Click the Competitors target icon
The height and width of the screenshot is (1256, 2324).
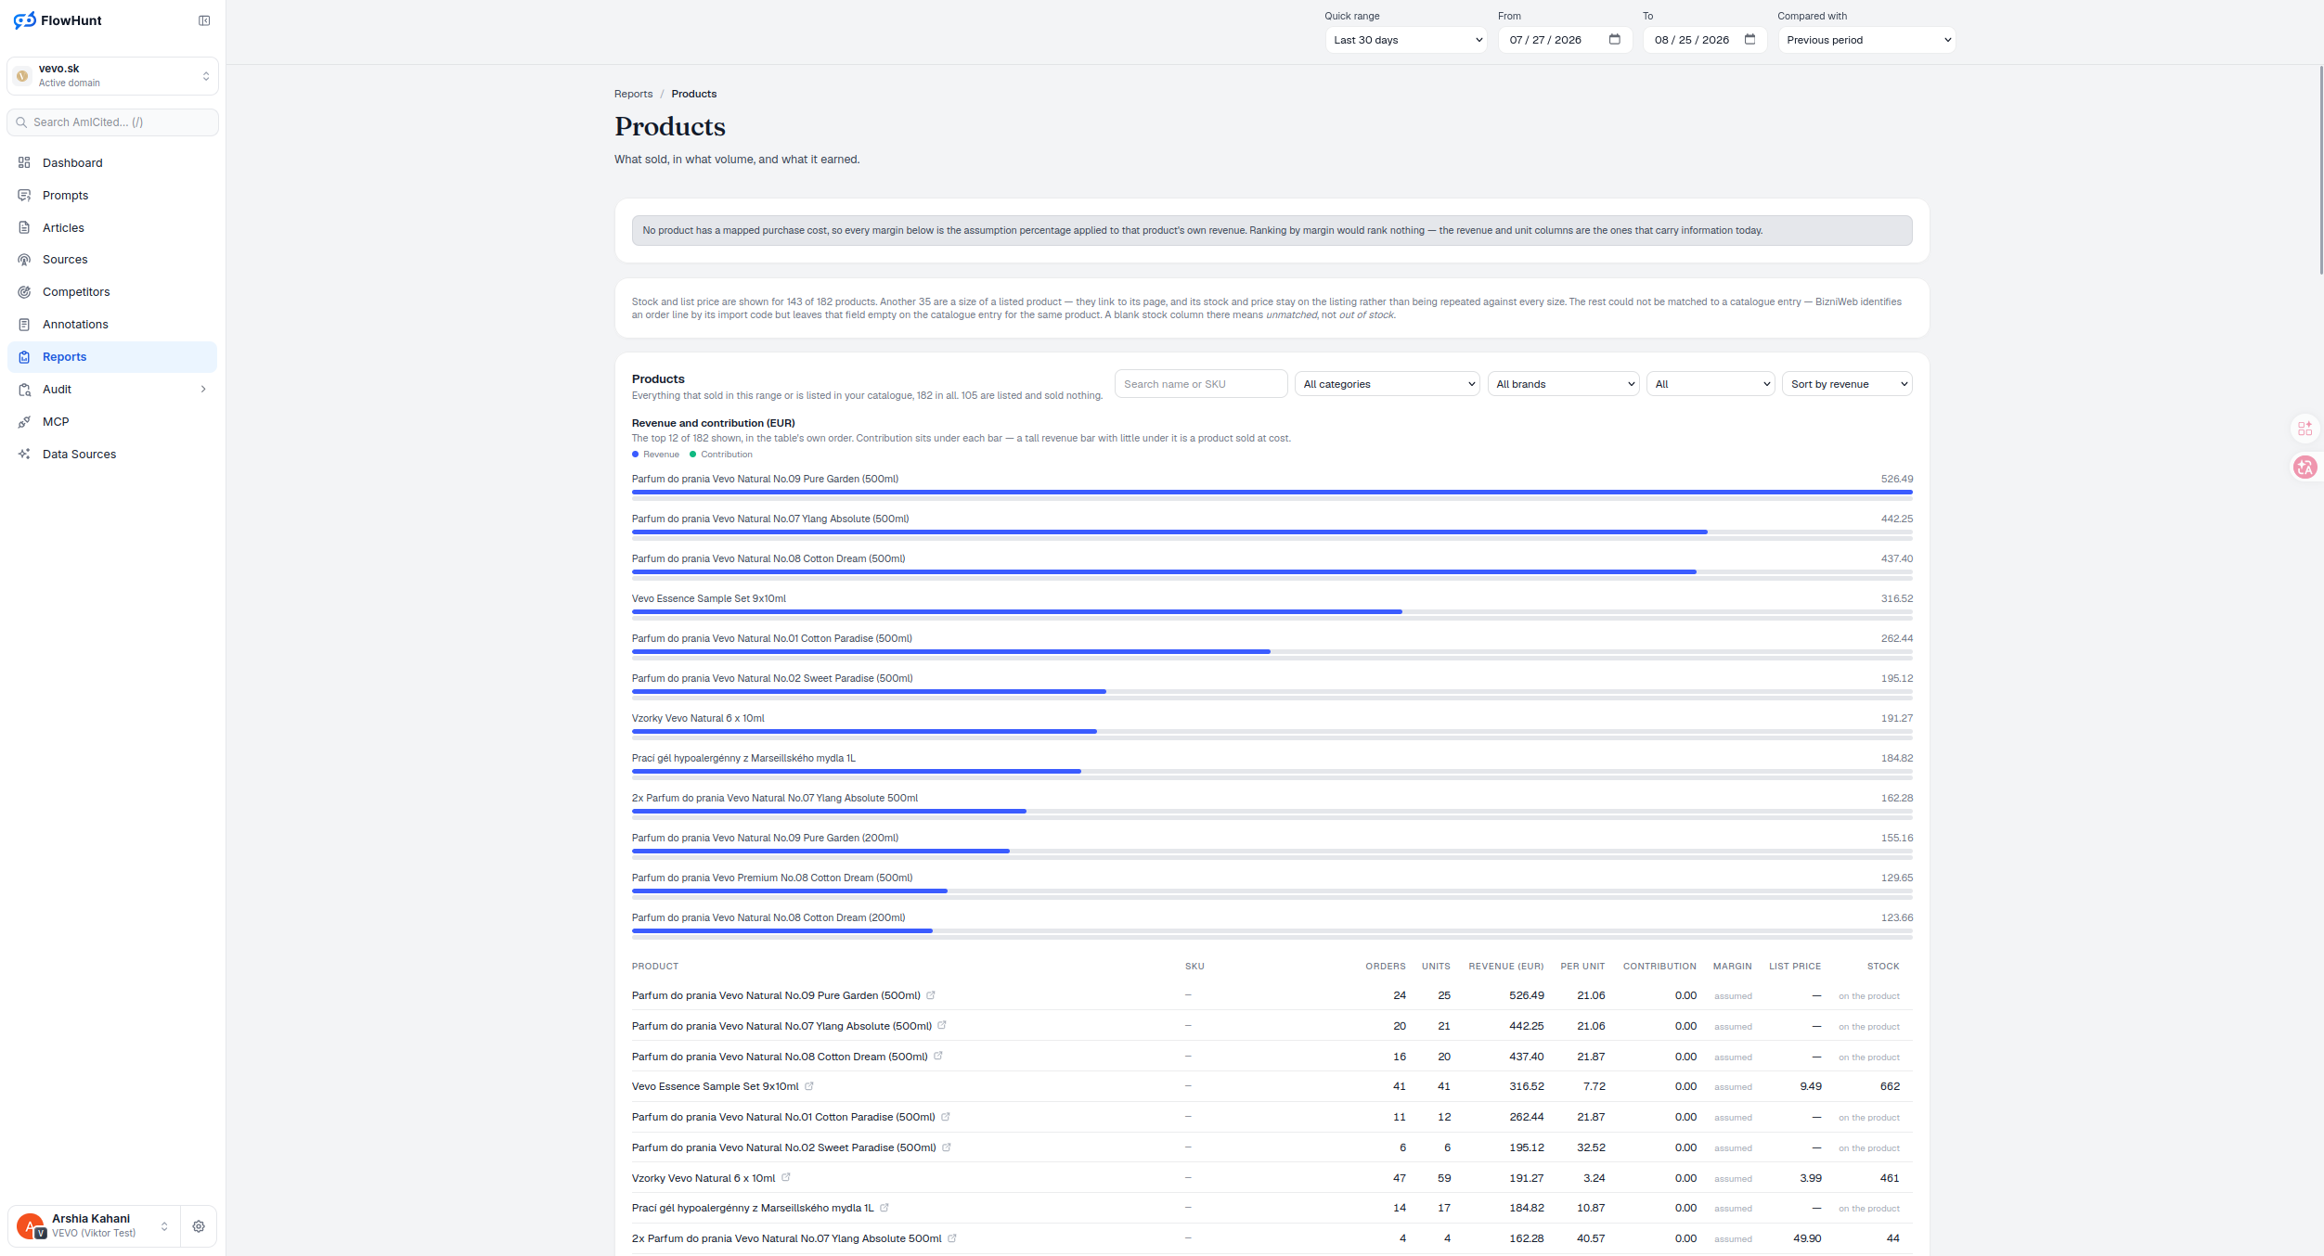coord(24,292)
